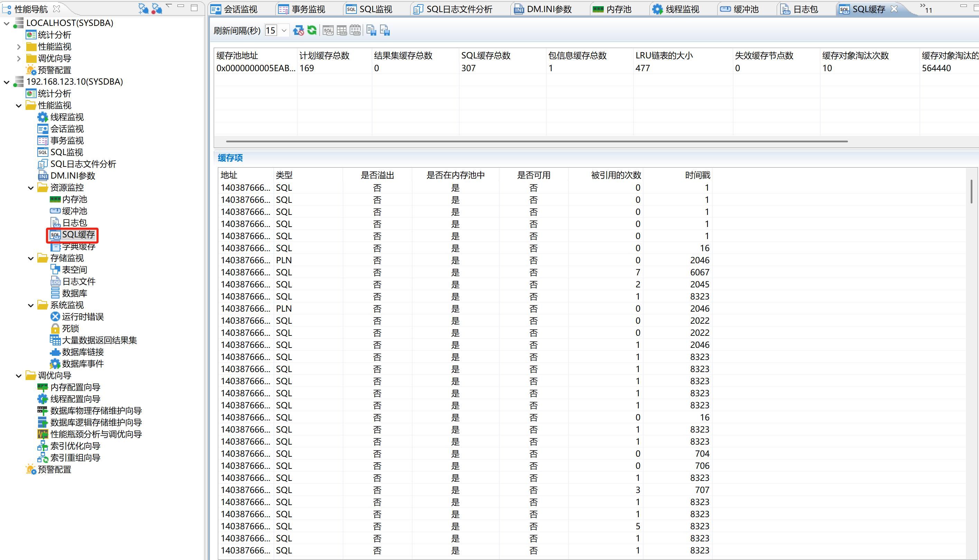Screen dimensions: 979x560
Task: Click the disconnect icon with red dot
Action: [157, 8]
